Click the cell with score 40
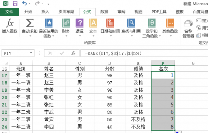 (110, 127)
